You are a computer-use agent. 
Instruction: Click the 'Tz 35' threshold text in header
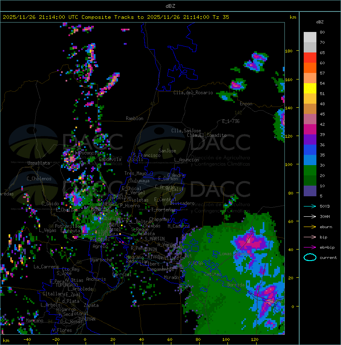[221, 17]
